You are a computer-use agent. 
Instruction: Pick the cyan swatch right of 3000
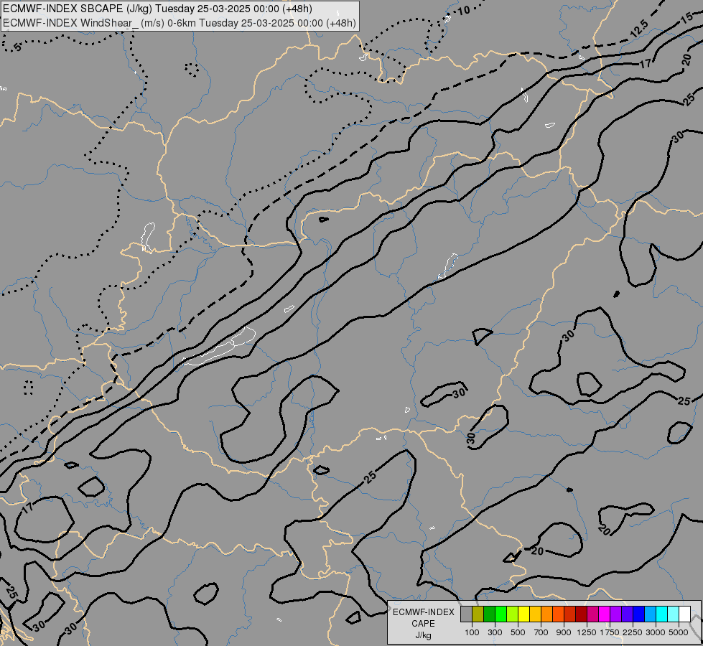pyautogui.click(x=662, y=614)
